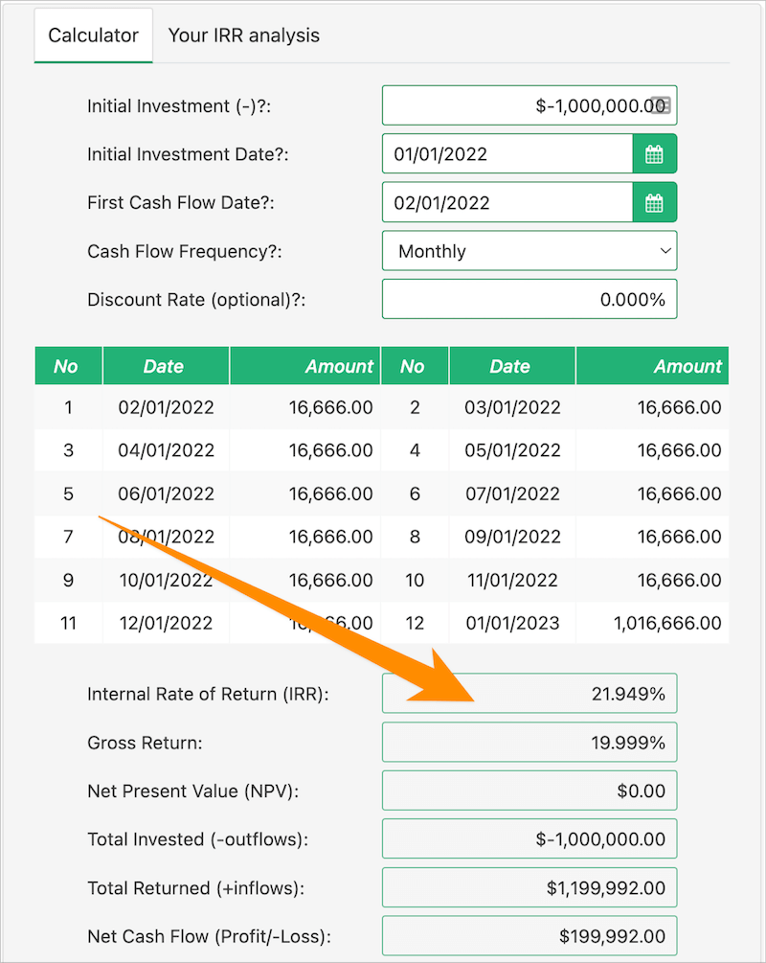Click the 10/01/2022 amount 16,666.00
This screenshot has height=963, width=766.
(x=305, y=580)
